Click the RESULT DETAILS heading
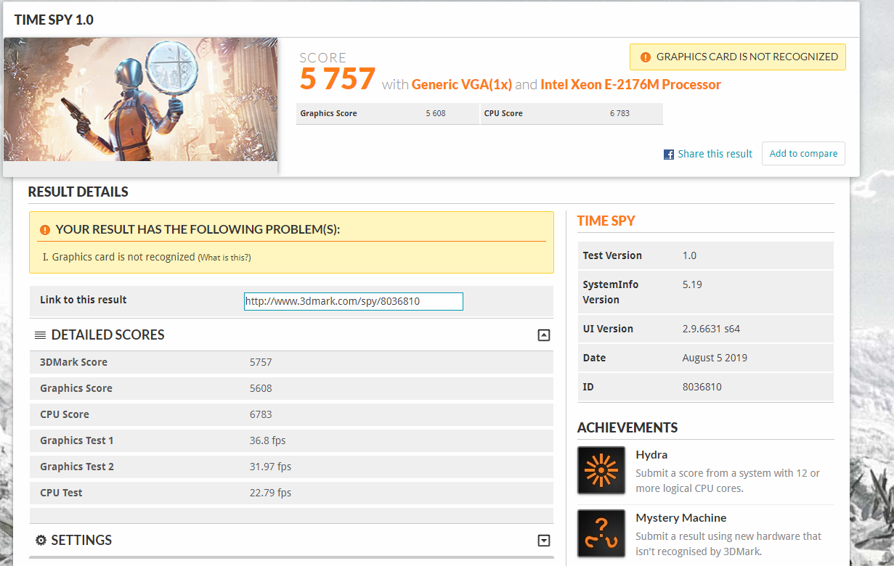Screen dimensions: 894x566 78,192
